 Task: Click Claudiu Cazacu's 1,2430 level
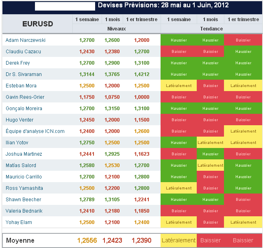(87, 52)
